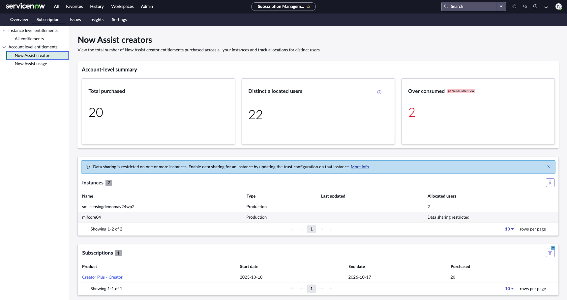
Task: Open the More info link
Action: (x=360, y=167)
